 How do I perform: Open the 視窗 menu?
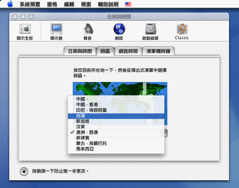tap(86, 4)
